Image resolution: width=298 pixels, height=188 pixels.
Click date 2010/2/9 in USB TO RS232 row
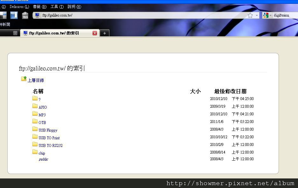tap(217, 145)
